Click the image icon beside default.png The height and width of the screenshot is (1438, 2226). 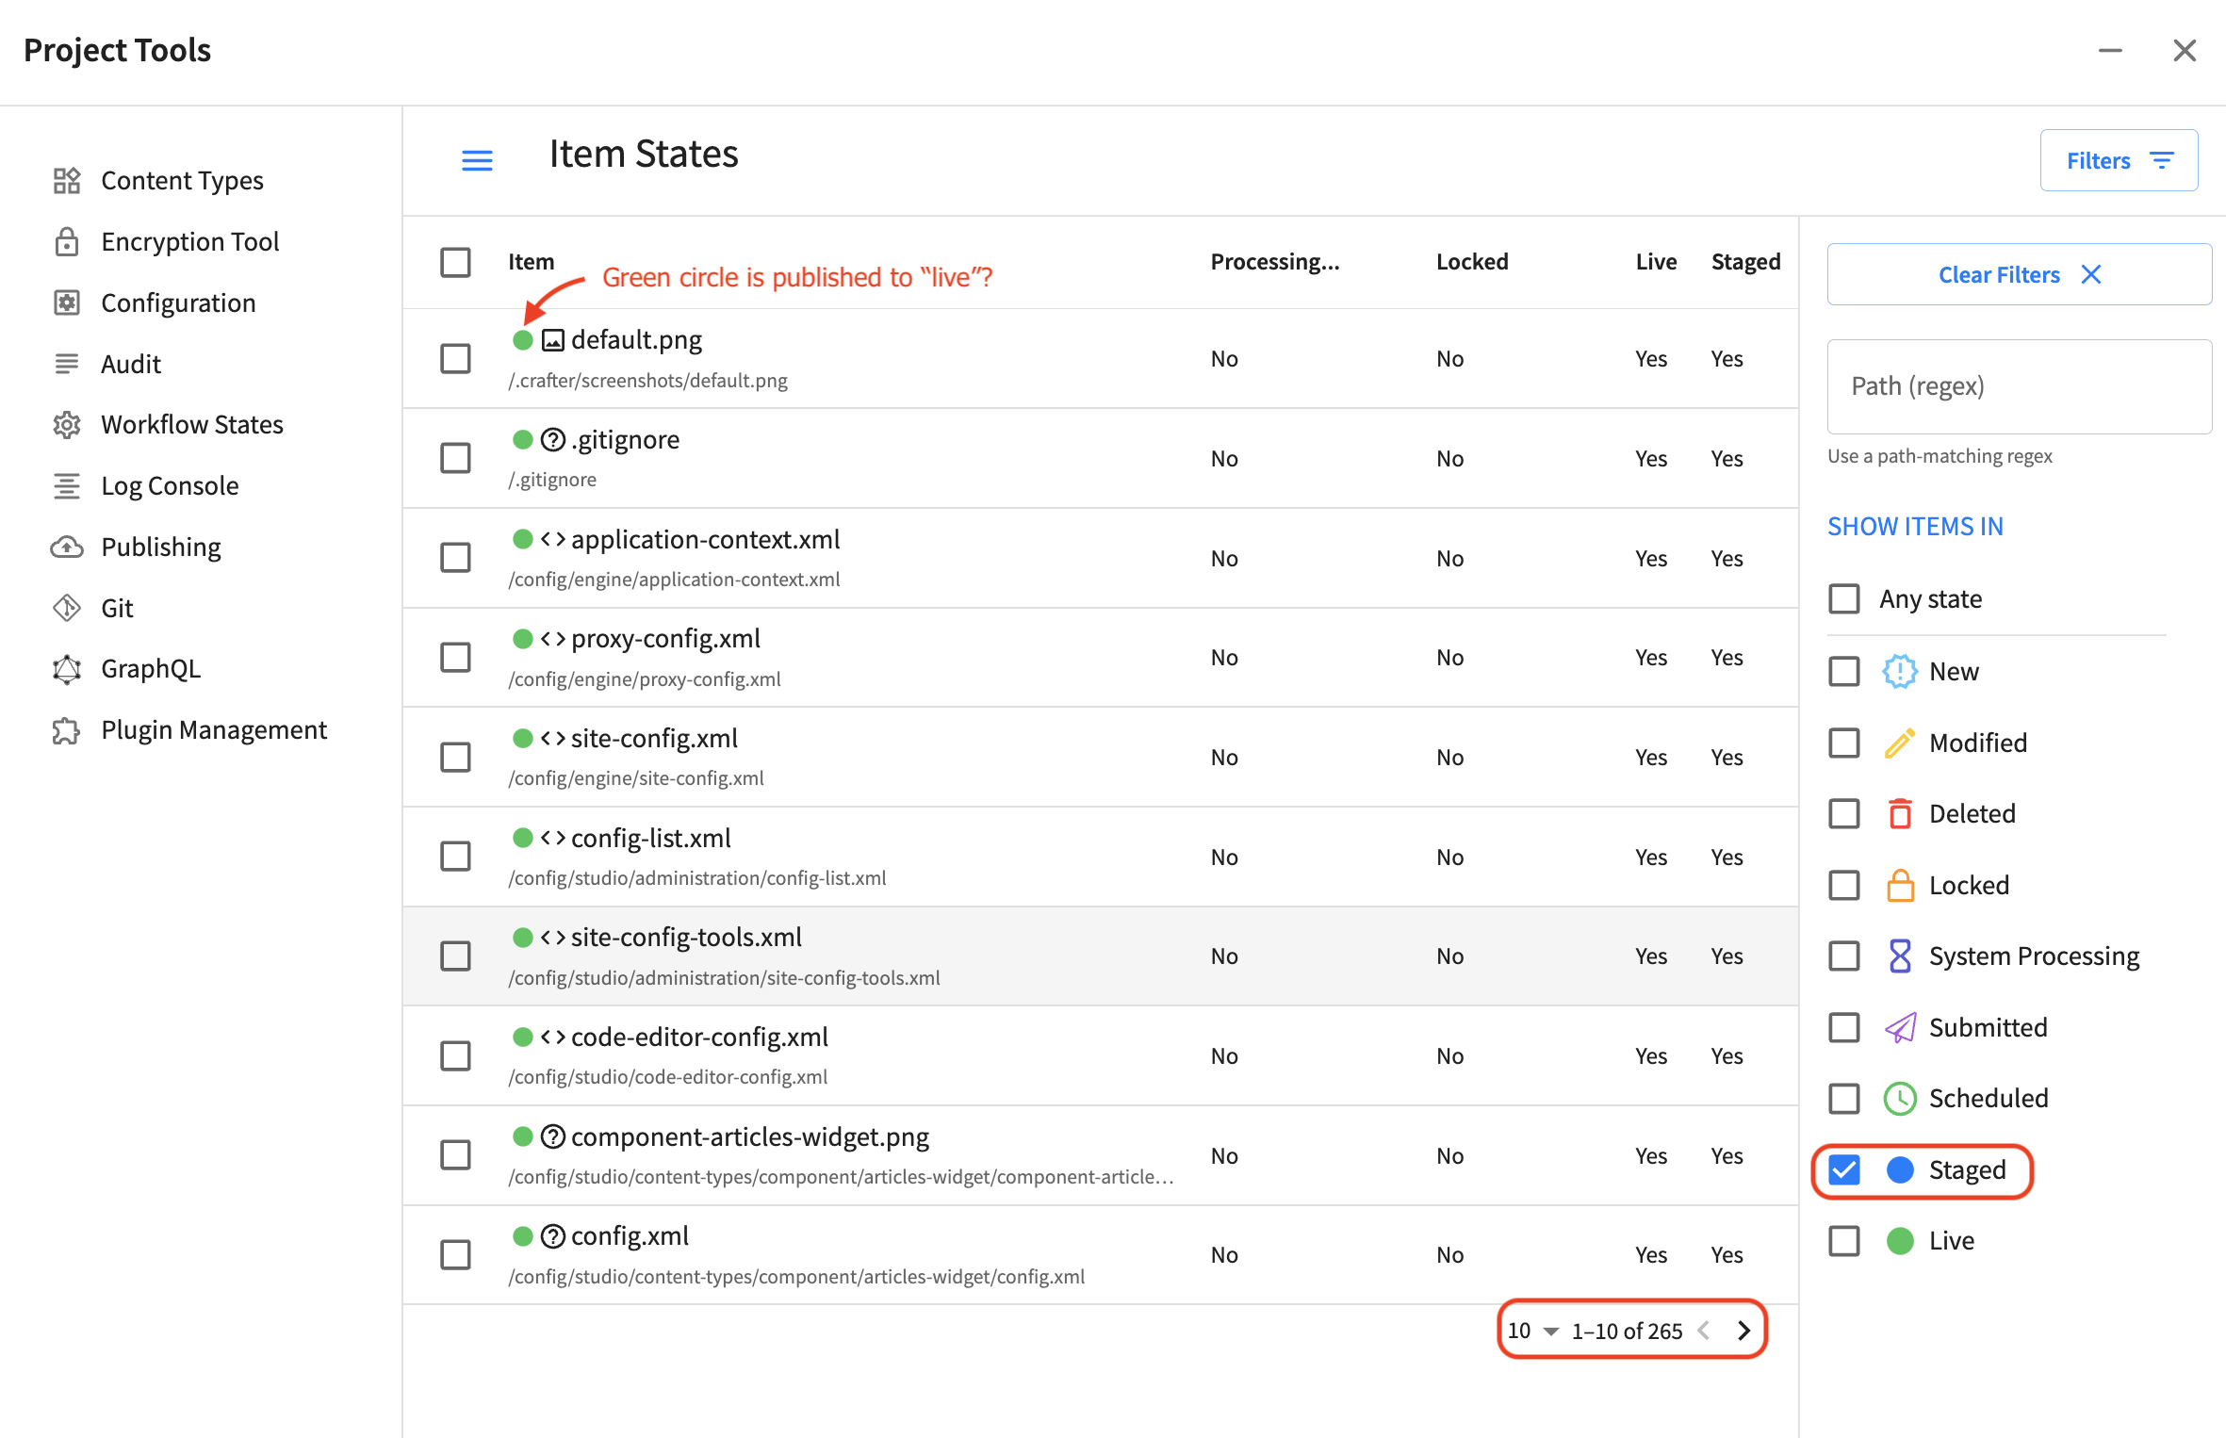point(553,340)
